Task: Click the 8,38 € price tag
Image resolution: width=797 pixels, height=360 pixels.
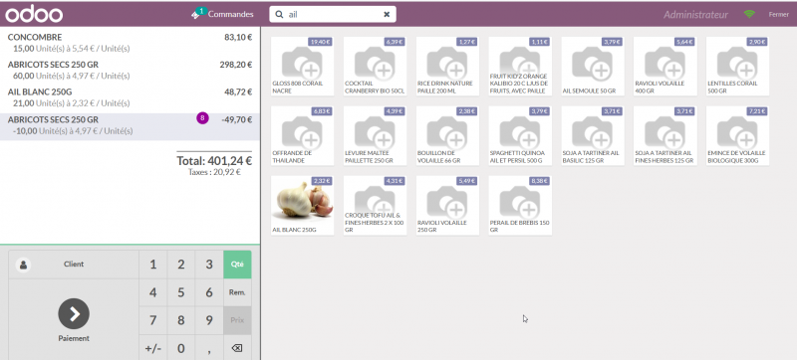Action: click(x=539, y=181)
